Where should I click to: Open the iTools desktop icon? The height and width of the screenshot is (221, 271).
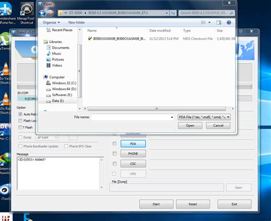[x=5, y=192]
